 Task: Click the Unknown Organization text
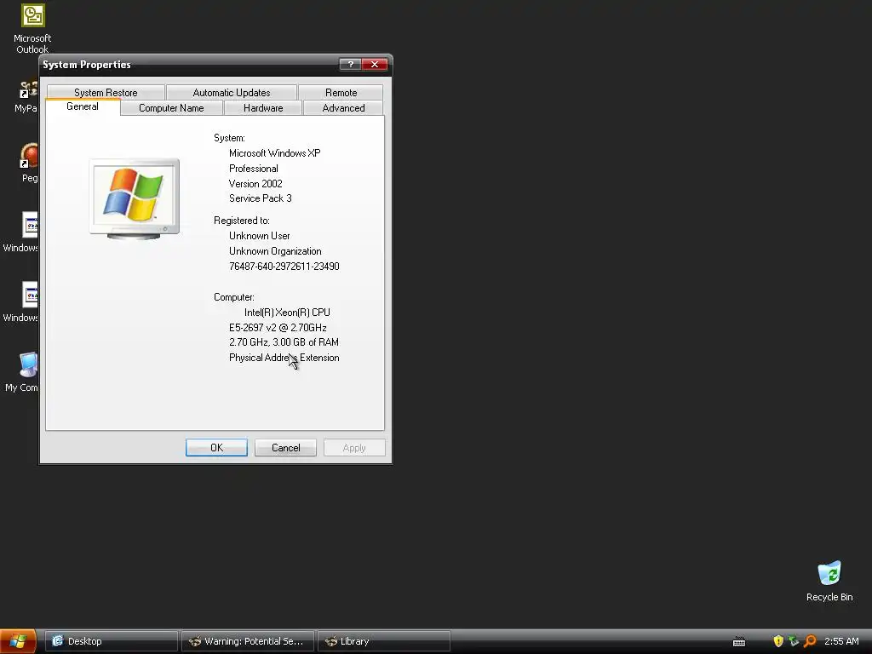pos(275,251)
